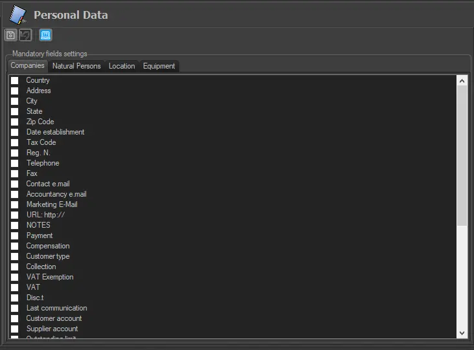
Task: Click the Save icon in the toolbar
Action: [10, 35]
